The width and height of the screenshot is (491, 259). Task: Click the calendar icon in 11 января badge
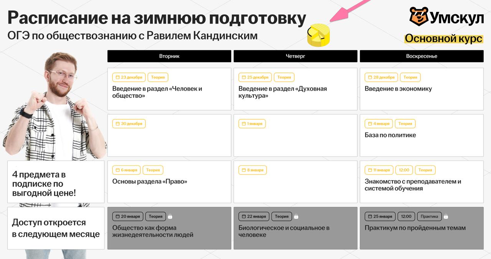370,170
